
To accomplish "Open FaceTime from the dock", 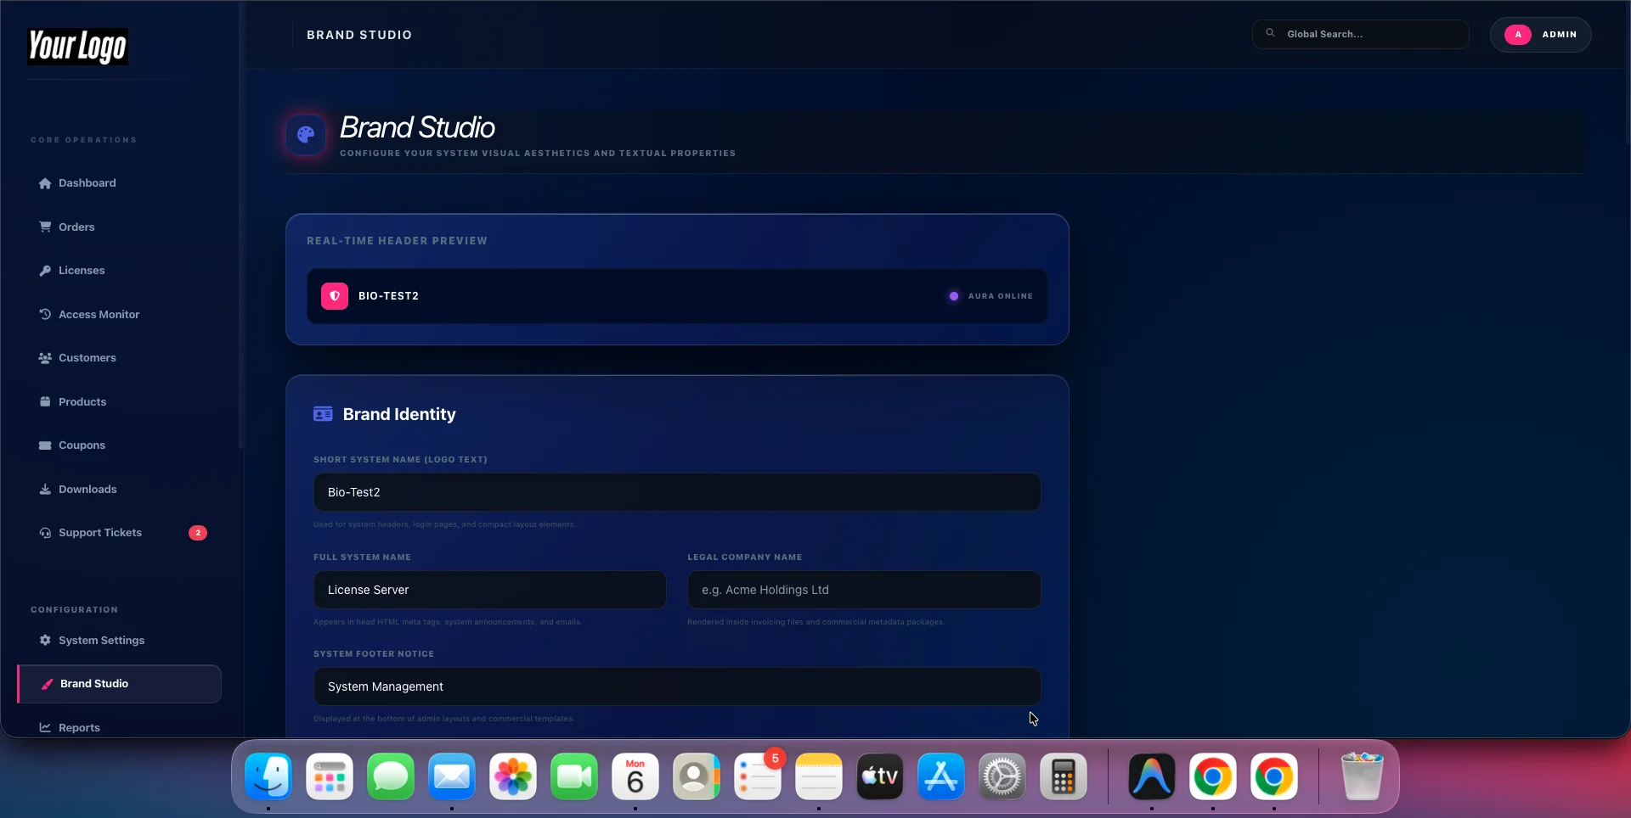I will coord(574,776).
